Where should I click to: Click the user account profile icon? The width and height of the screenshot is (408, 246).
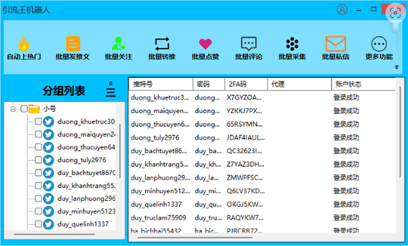tap(342, 10)
